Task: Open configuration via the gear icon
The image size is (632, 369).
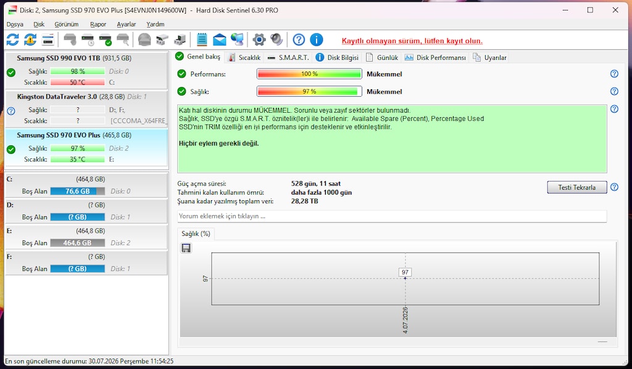Action: pos(259,39)
